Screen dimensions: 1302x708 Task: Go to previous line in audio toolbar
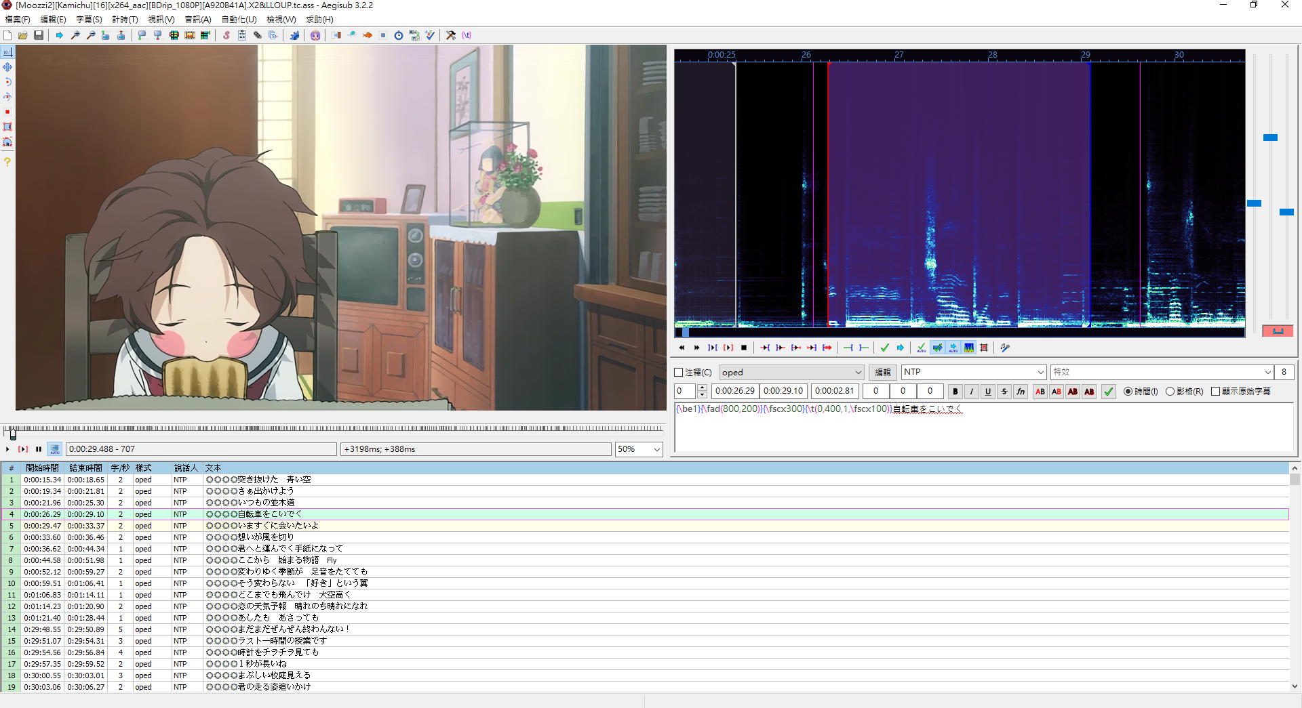682,348
